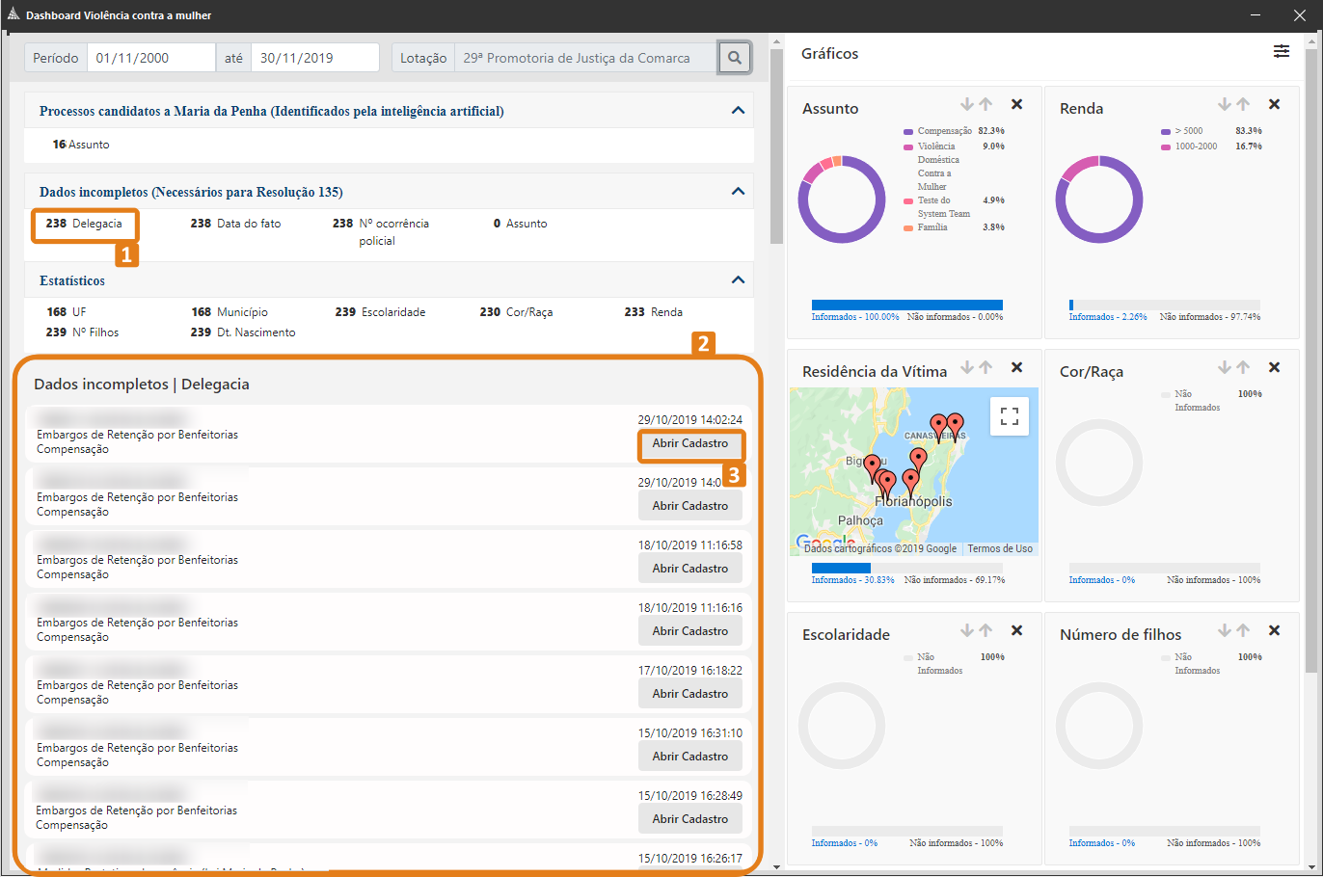The width and height of the screenshot is (1323, 877).
Task: Select the 238 Delegacia filter
Action: pyautogui.click(x=84, y=224)
